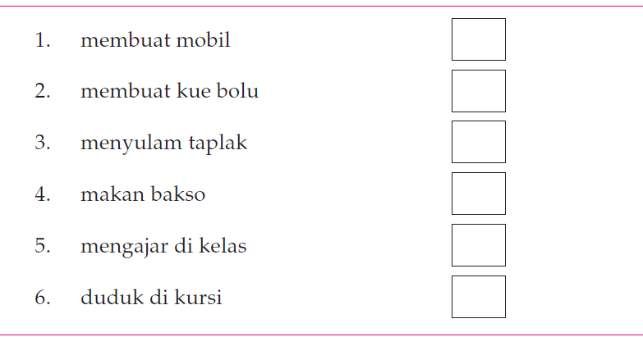The width and height of the screenshot is (643, 337).
Task: Tick the box for 'duduk di kursi'
Action: [479, 297]
